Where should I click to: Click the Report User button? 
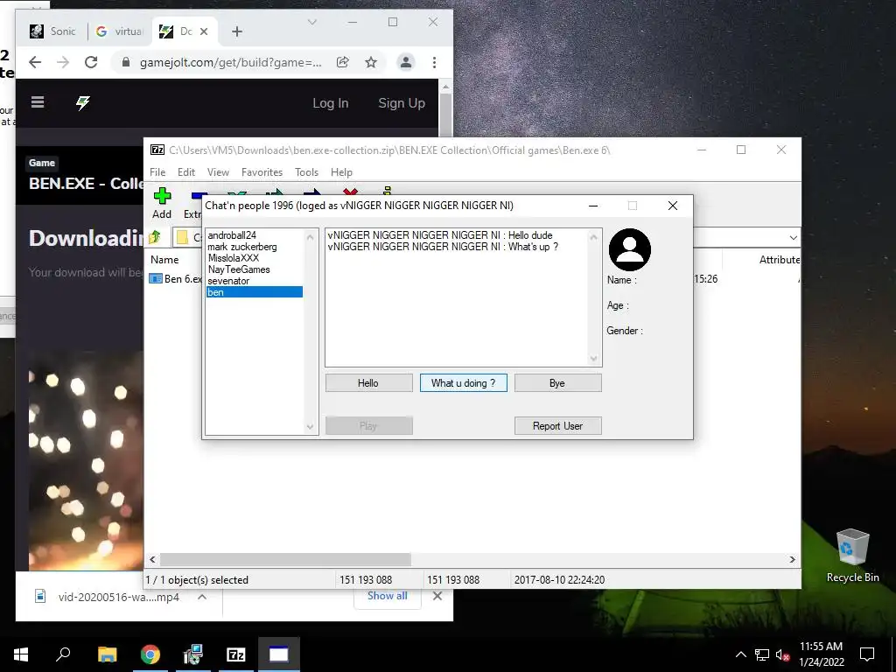pos(557,426)
